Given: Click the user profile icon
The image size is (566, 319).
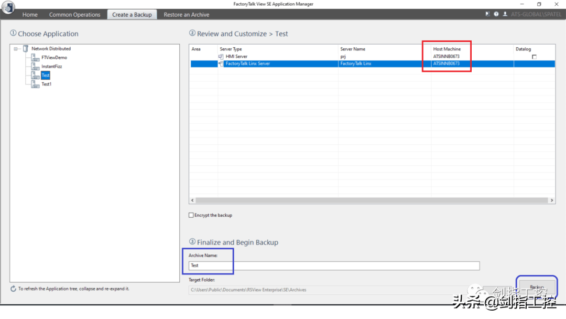Looking at the screenshot, I should [505, 14].
